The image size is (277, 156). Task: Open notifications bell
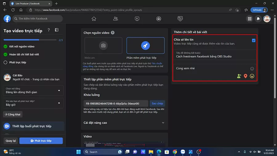coord(258,18)
